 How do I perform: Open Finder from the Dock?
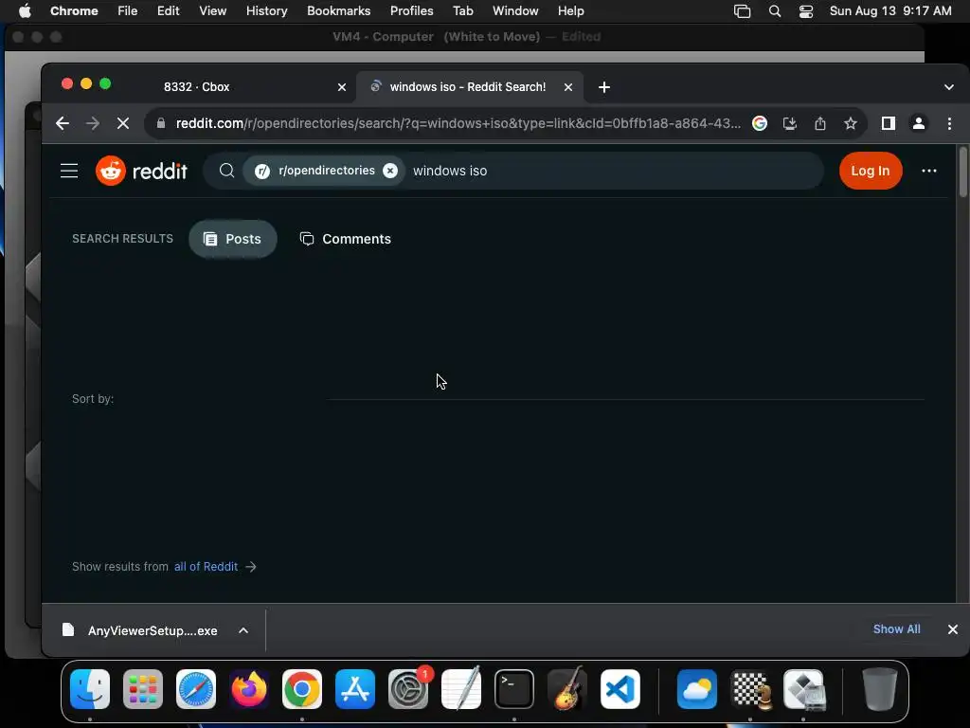pyautogui.click(x=90, y=689)
